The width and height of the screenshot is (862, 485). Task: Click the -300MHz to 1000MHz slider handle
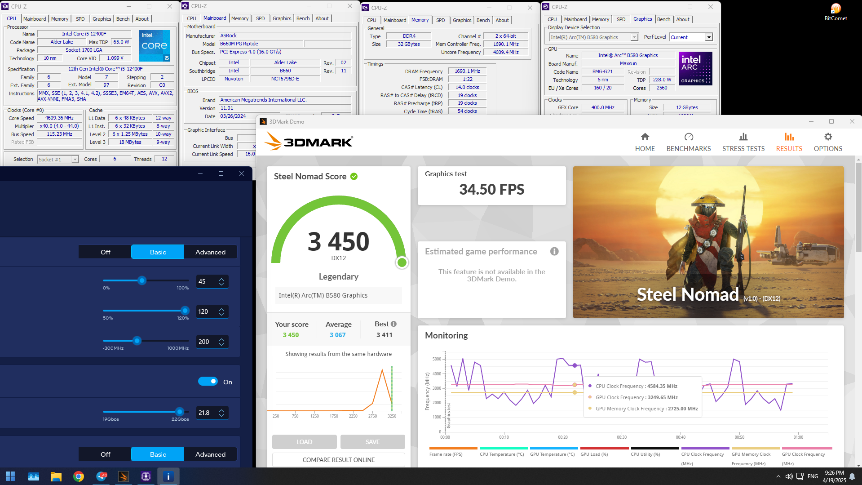pyautogui.click(x=137, y=341)
